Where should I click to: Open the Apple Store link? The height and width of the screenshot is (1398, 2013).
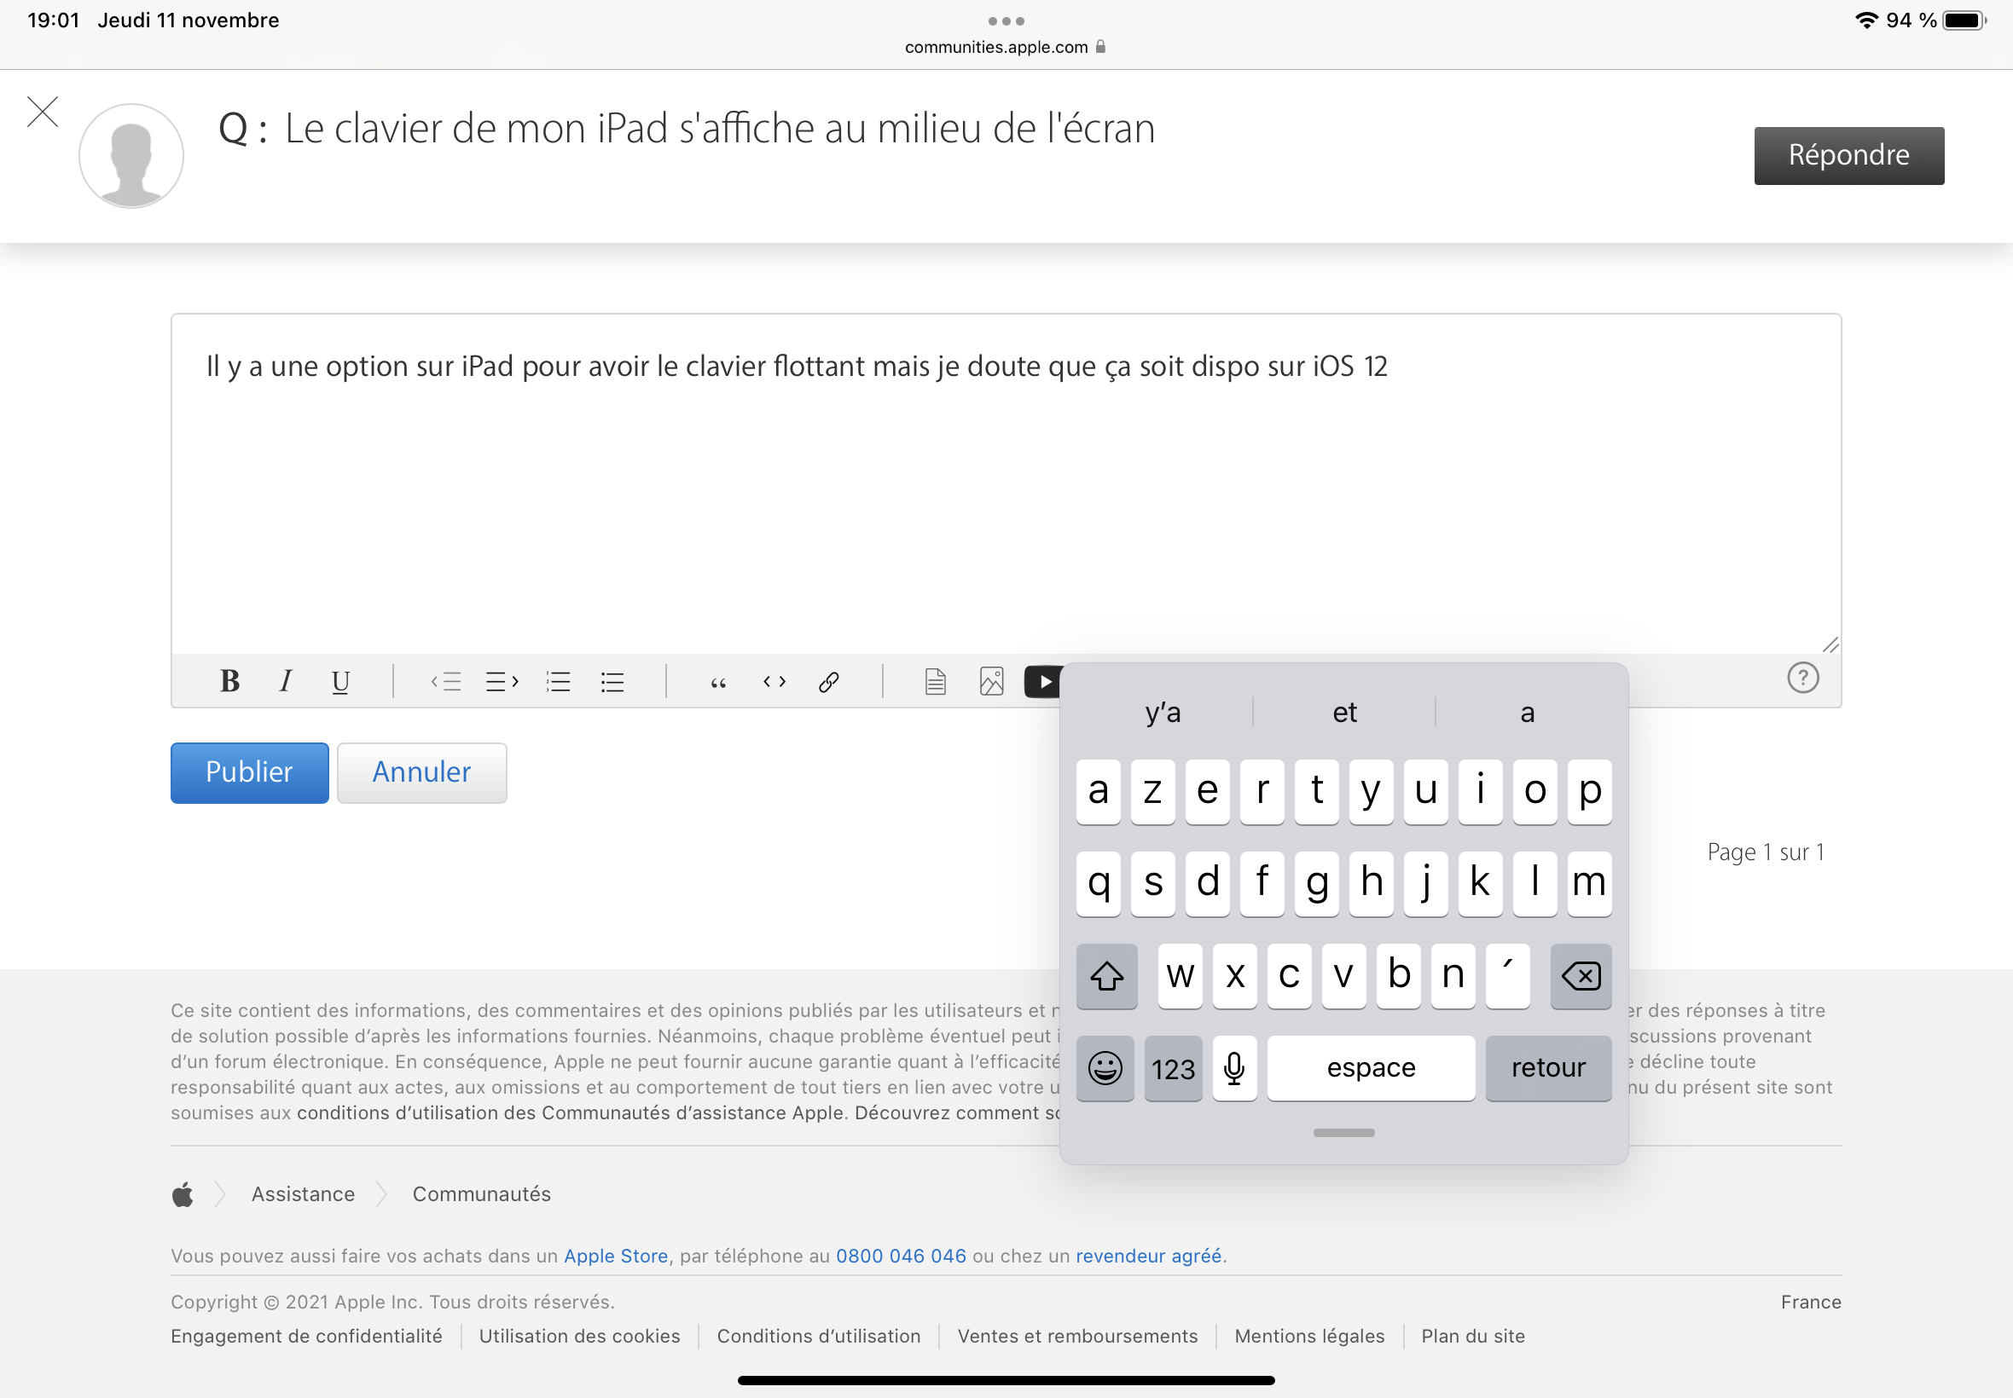(x=615, y=1256)
